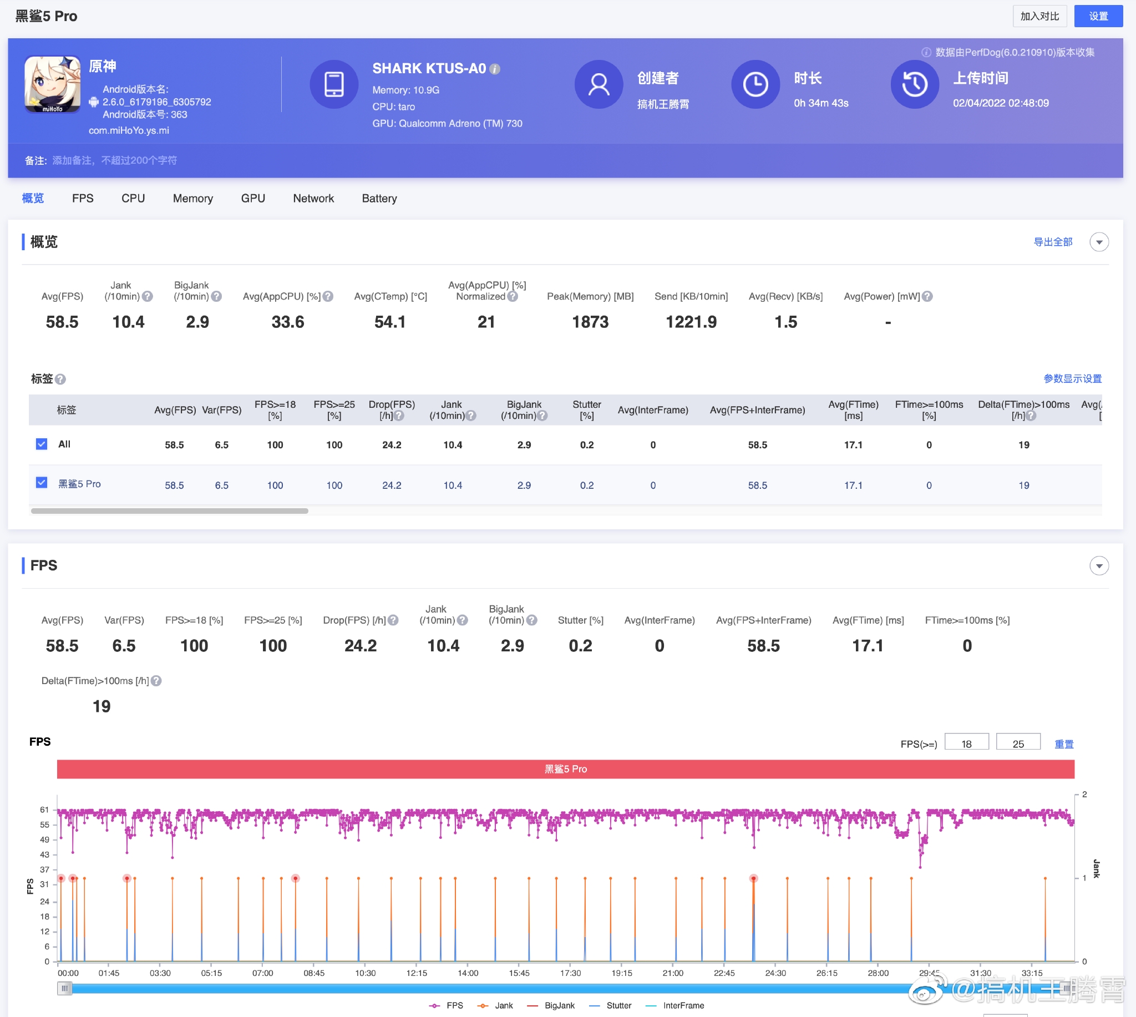Click the right handle of chart range slider
Screen dimensions: 1136x1017
click(x=1066, y=988)
